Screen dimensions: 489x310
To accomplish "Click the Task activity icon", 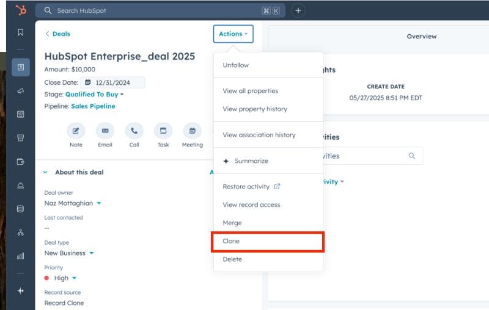I will pyautogui.click(x=163, y=131).
